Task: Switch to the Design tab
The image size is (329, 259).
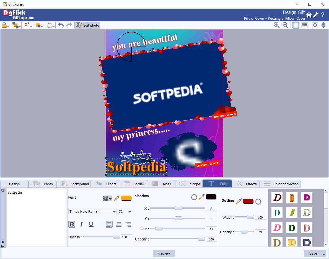Action: point(14,184)
